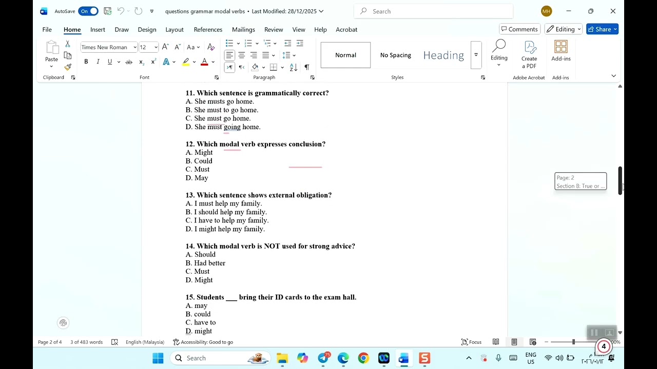Toggle AutoSave switch off
Viewport: 657px width, 369px height.
(x=88, y=11)
